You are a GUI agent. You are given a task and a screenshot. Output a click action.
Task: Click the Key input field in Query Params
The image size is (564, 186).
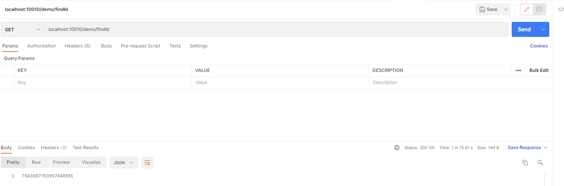pos(103,82)
